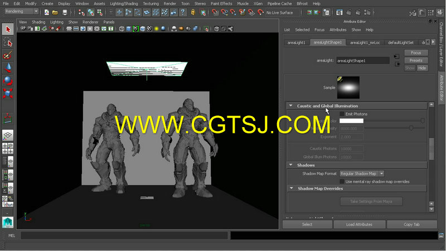The height and width of the screenshot is (251, 446).
Task: Switch to four-view panel layout
Action: 8,148
